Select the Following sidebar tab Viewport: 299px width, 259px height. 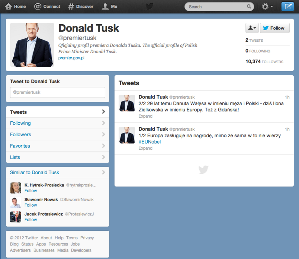[x=58, y=123]
